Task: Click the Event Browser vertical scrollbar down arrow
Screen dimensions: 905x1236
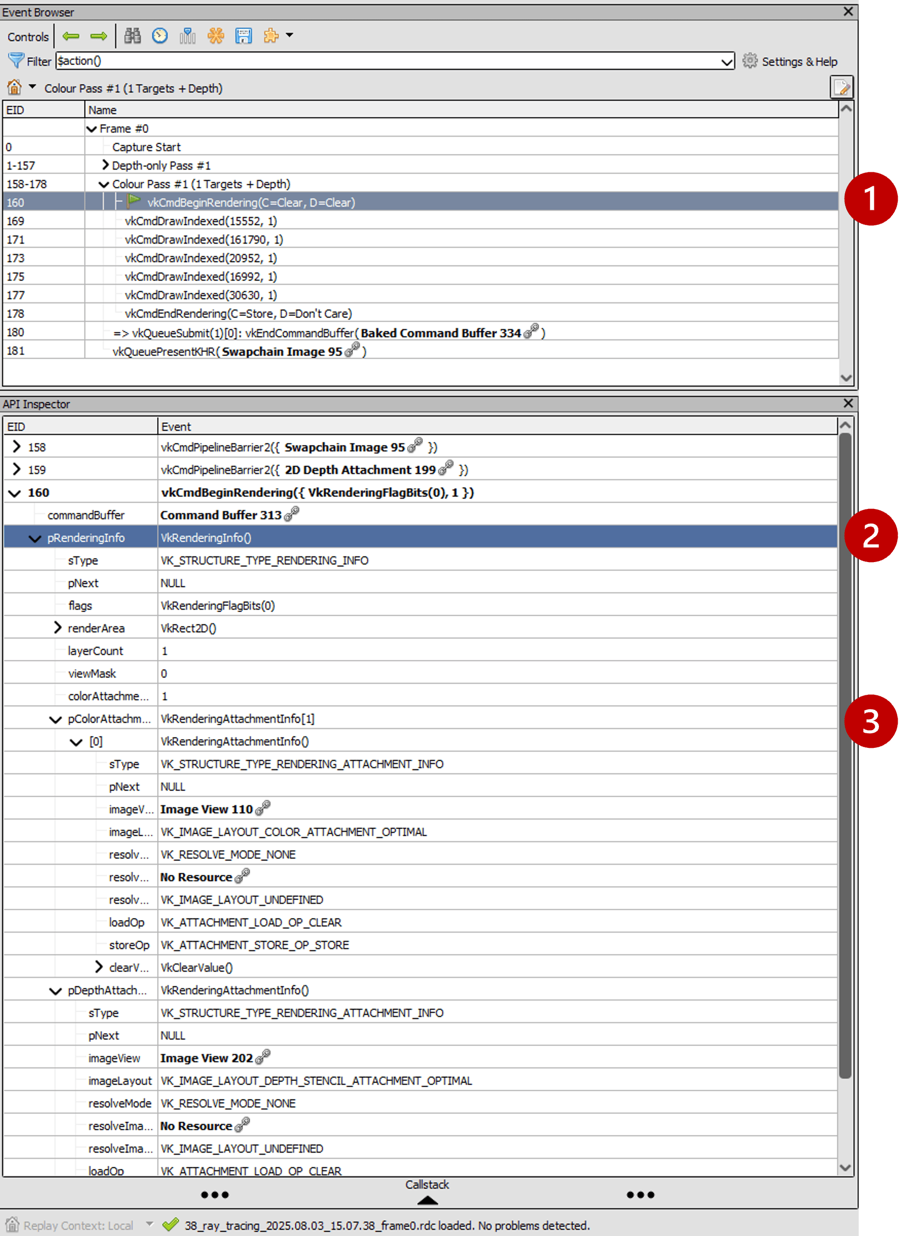Action: pyautogui.click(x=846, y=378)
